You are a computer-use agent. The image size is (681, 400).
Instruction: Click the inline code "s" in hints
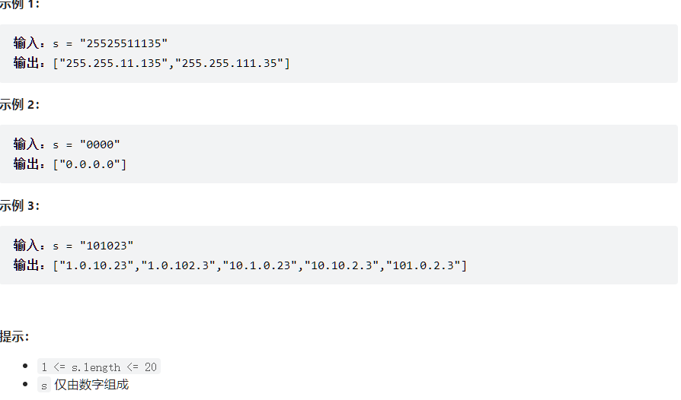[44, 386]
